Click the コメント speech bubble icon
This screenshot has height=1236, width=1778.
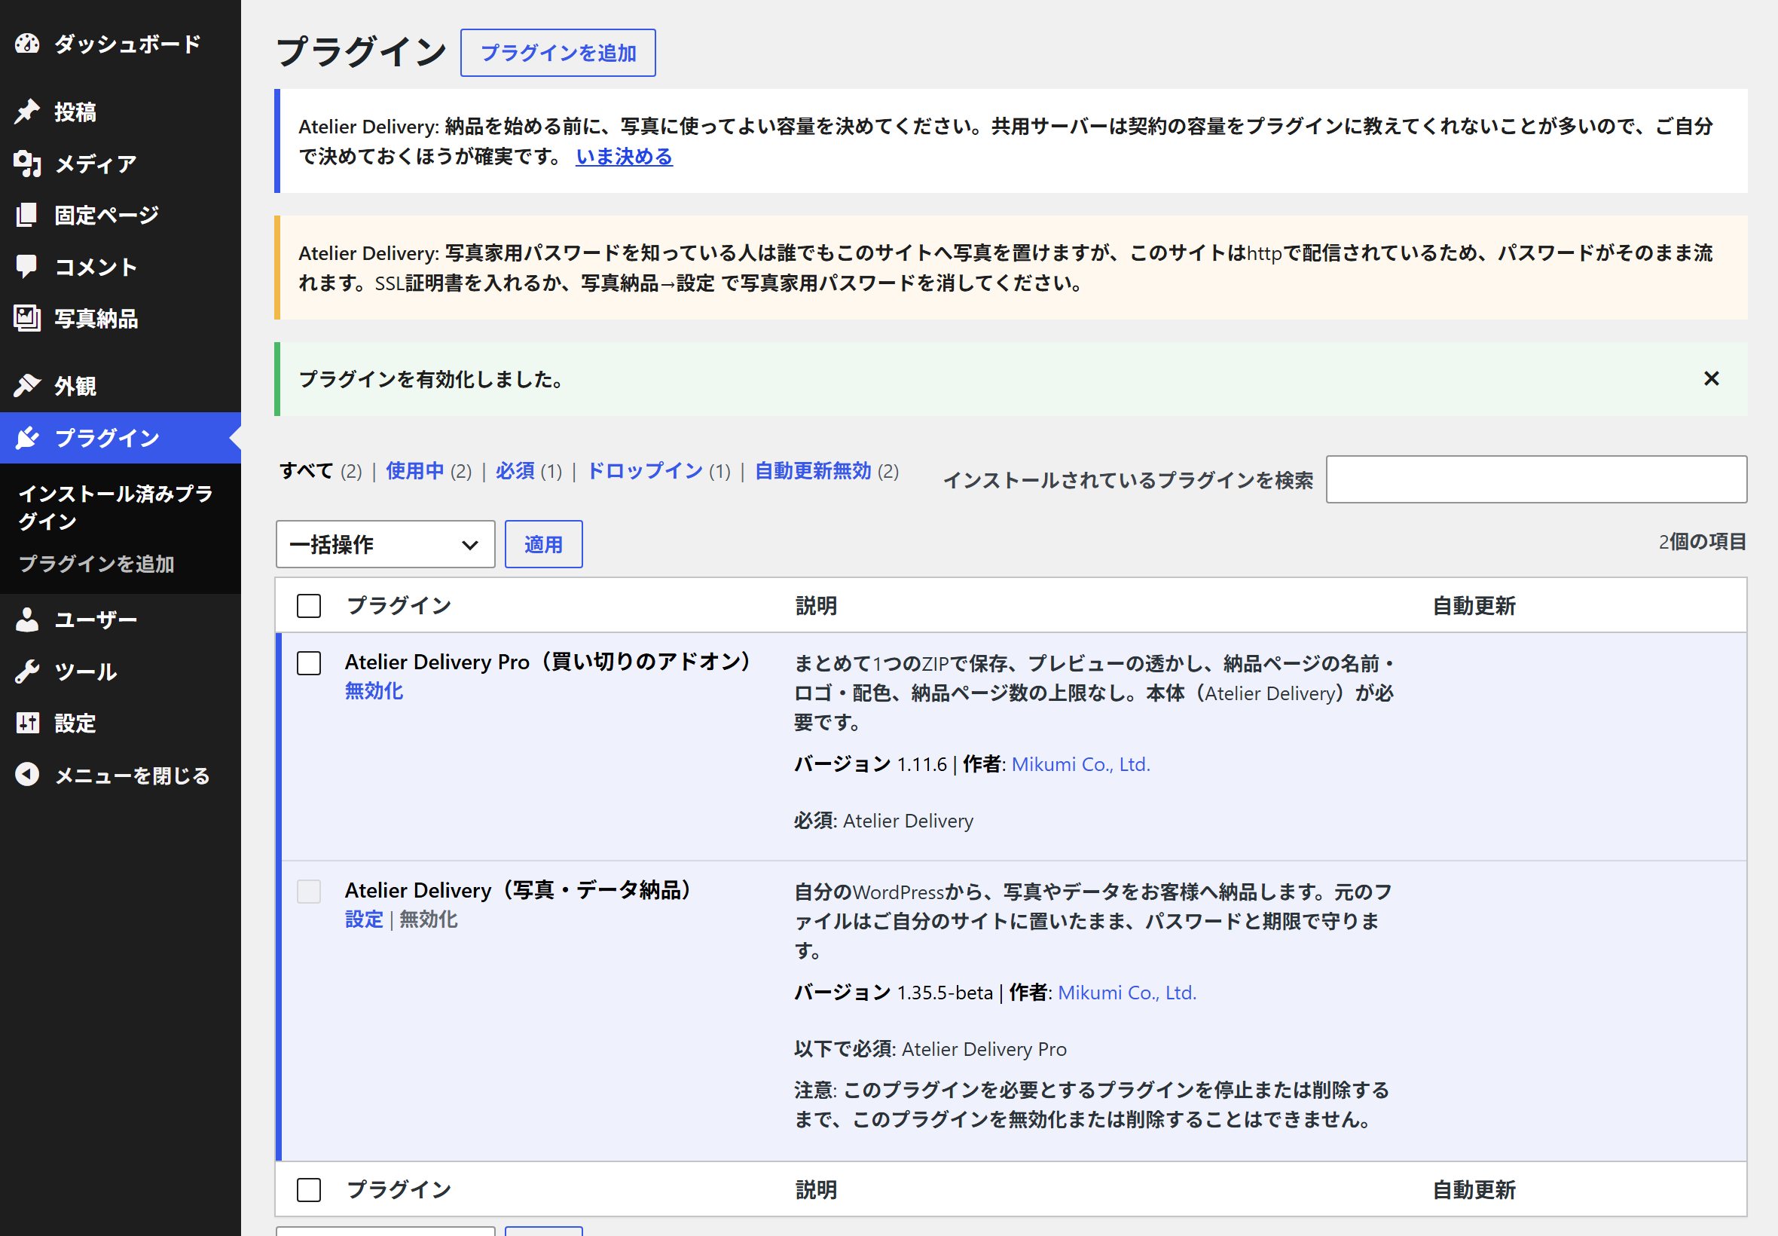click(x=27, y=266)
